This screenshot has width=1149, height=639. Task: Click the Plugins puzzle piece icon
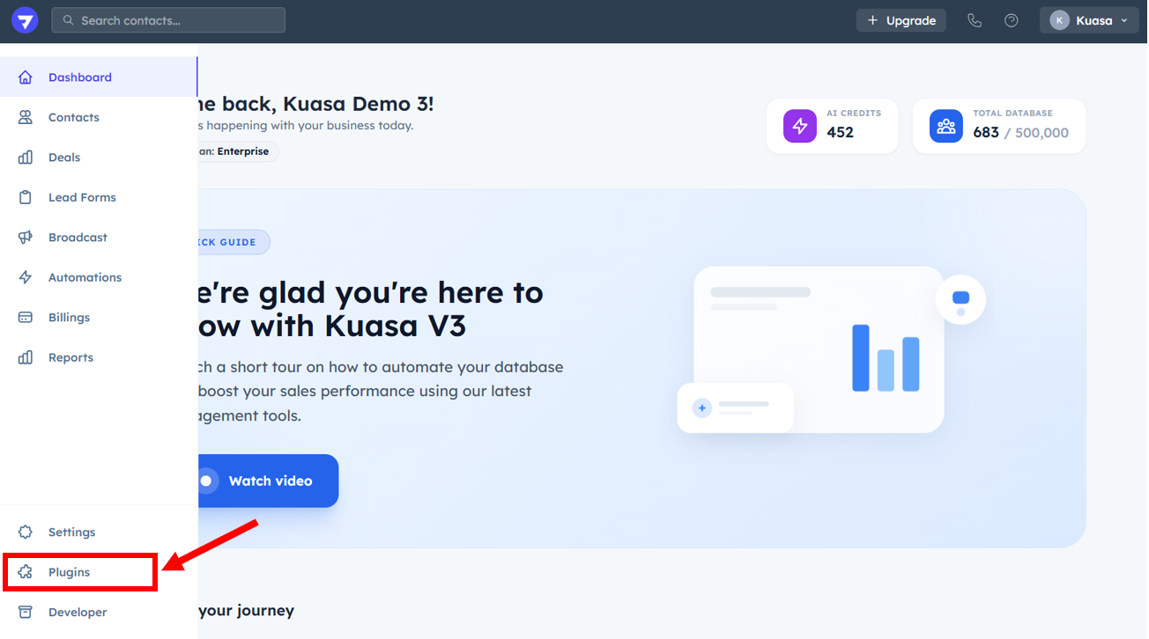(x=26, y=572)
